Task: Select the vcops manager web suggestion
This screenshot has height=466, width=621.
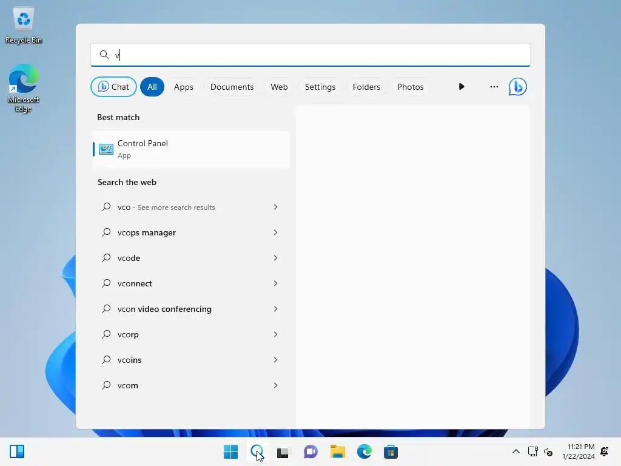Action: [191, 232]
